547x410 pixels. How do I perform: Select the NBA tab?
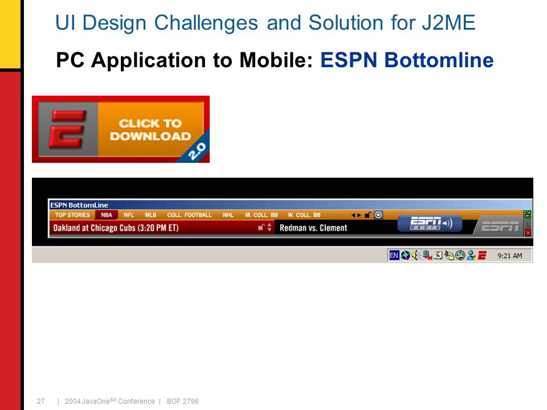click(x=107, y=215)
